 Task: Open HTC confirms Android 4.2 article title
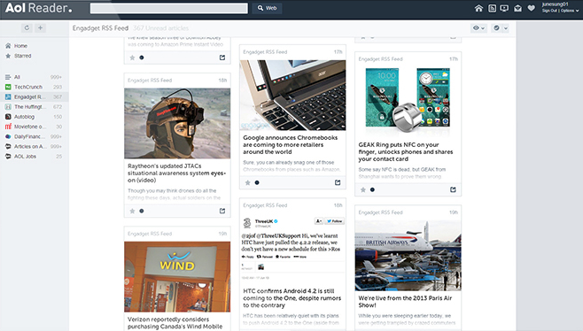click(291, 298)
